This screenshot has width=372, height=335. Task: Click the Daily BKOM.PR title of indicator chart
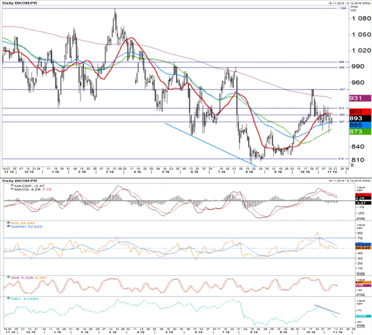pyautogui.click(x=20, y=181)
